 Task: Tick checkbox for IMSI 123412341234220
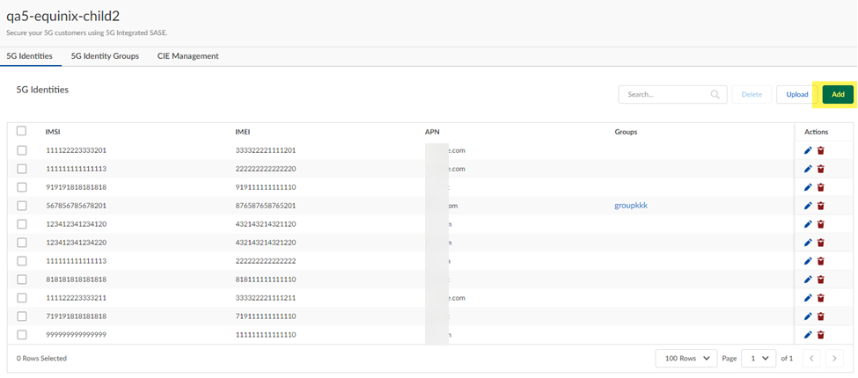coord(22,243)
